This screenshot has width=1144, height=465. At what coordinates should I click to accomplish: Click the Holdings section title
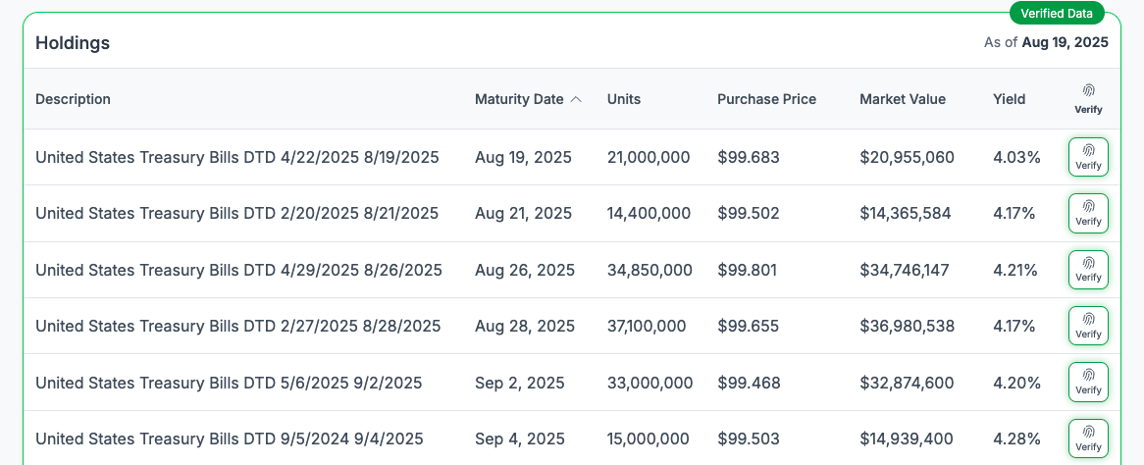73,43
